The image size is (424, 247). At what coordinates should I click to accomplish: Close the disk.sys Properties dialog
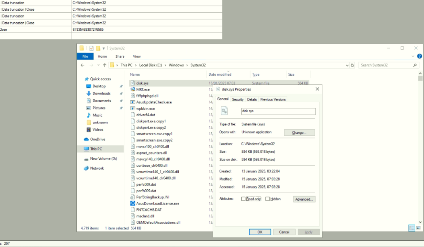pyautogui.click(x=317, y=89)
